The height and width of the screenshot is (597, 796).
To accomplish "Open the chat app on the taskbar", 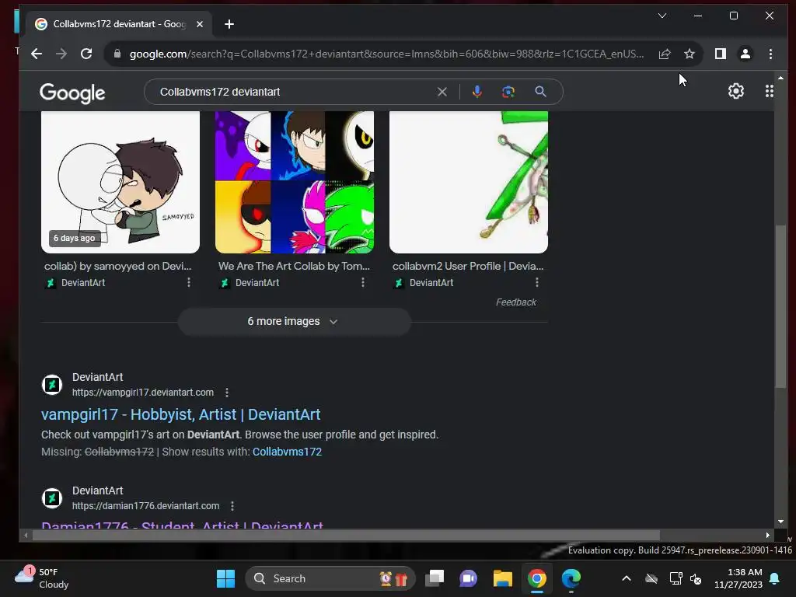I will pos(469,578).
